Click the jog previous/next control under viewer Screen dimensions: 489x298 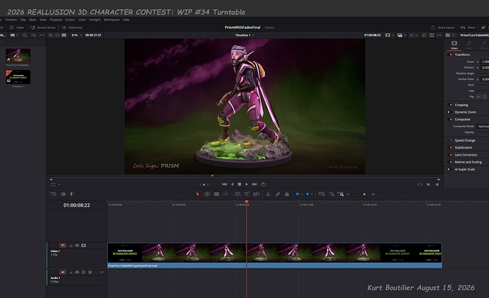pos(204,185)
